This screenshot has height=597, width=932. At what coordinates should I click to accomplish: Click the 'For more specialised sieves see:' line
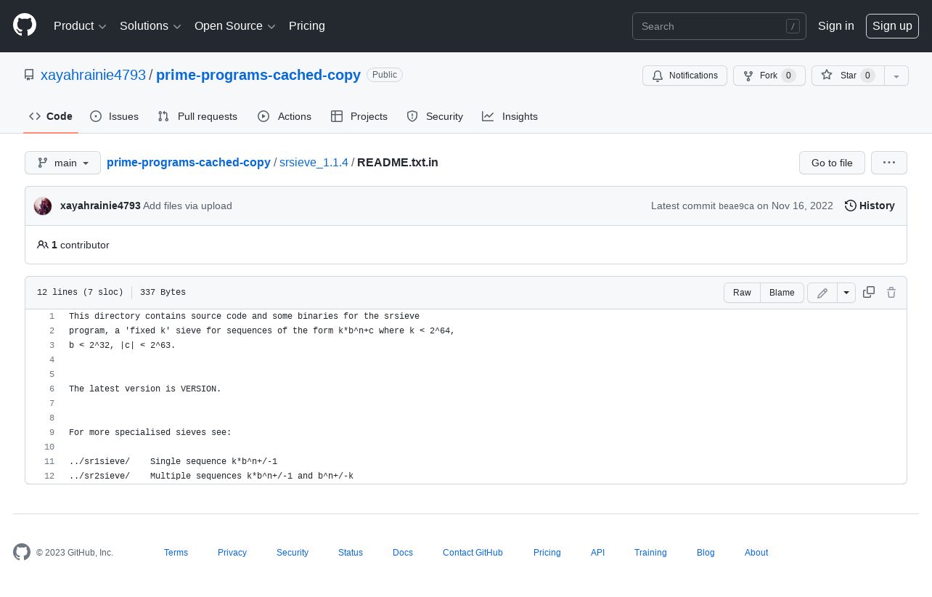point(150,433)
